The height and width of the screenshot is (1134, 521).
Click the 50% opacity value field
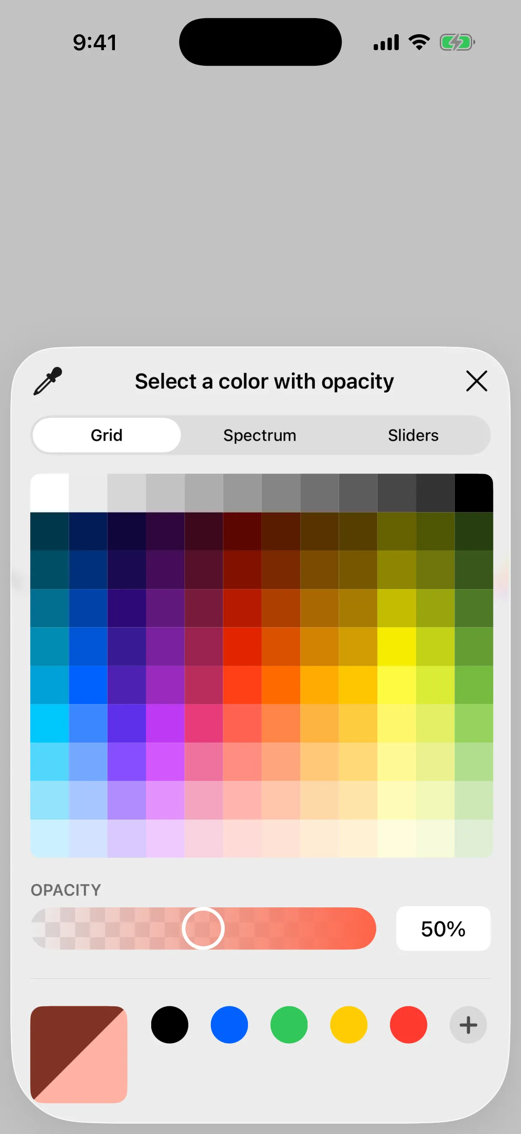pos(443,929)
